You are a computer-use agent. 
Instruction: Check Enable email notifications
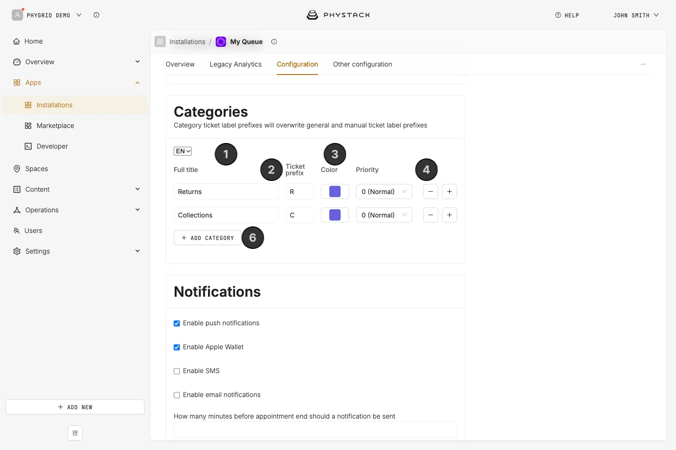[x=177, y=395]
